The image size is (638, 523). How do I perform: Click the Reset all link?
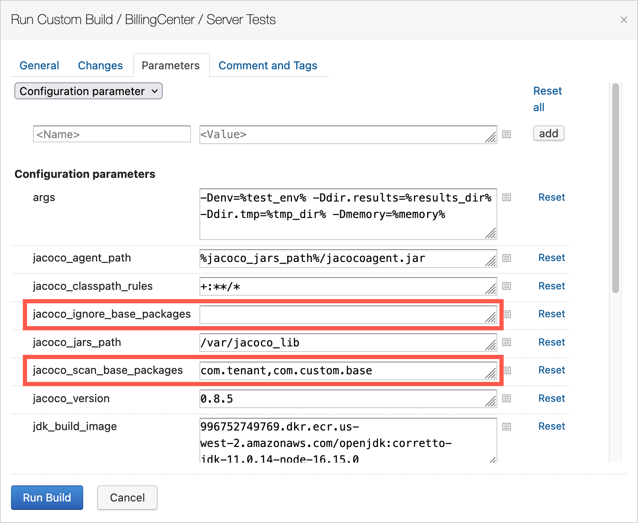[547, 99]
